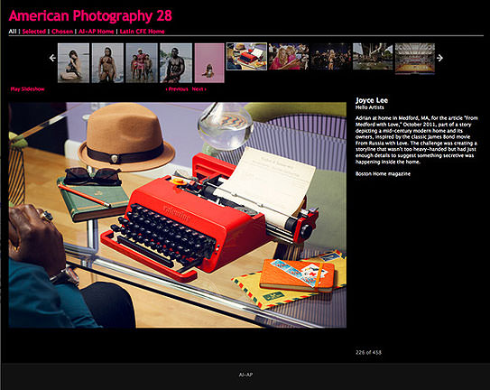The height and width of the screenshot is (390, 490).
Task: Open the pink background thumbnail
Action: pyautogui.click(x=209, y=63)
